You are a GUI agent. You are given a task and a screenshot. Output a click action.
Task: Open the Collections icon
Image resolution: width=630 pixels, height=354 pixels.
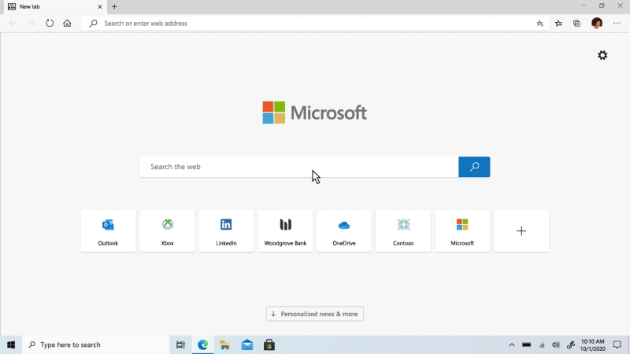[x=576, y=24]
